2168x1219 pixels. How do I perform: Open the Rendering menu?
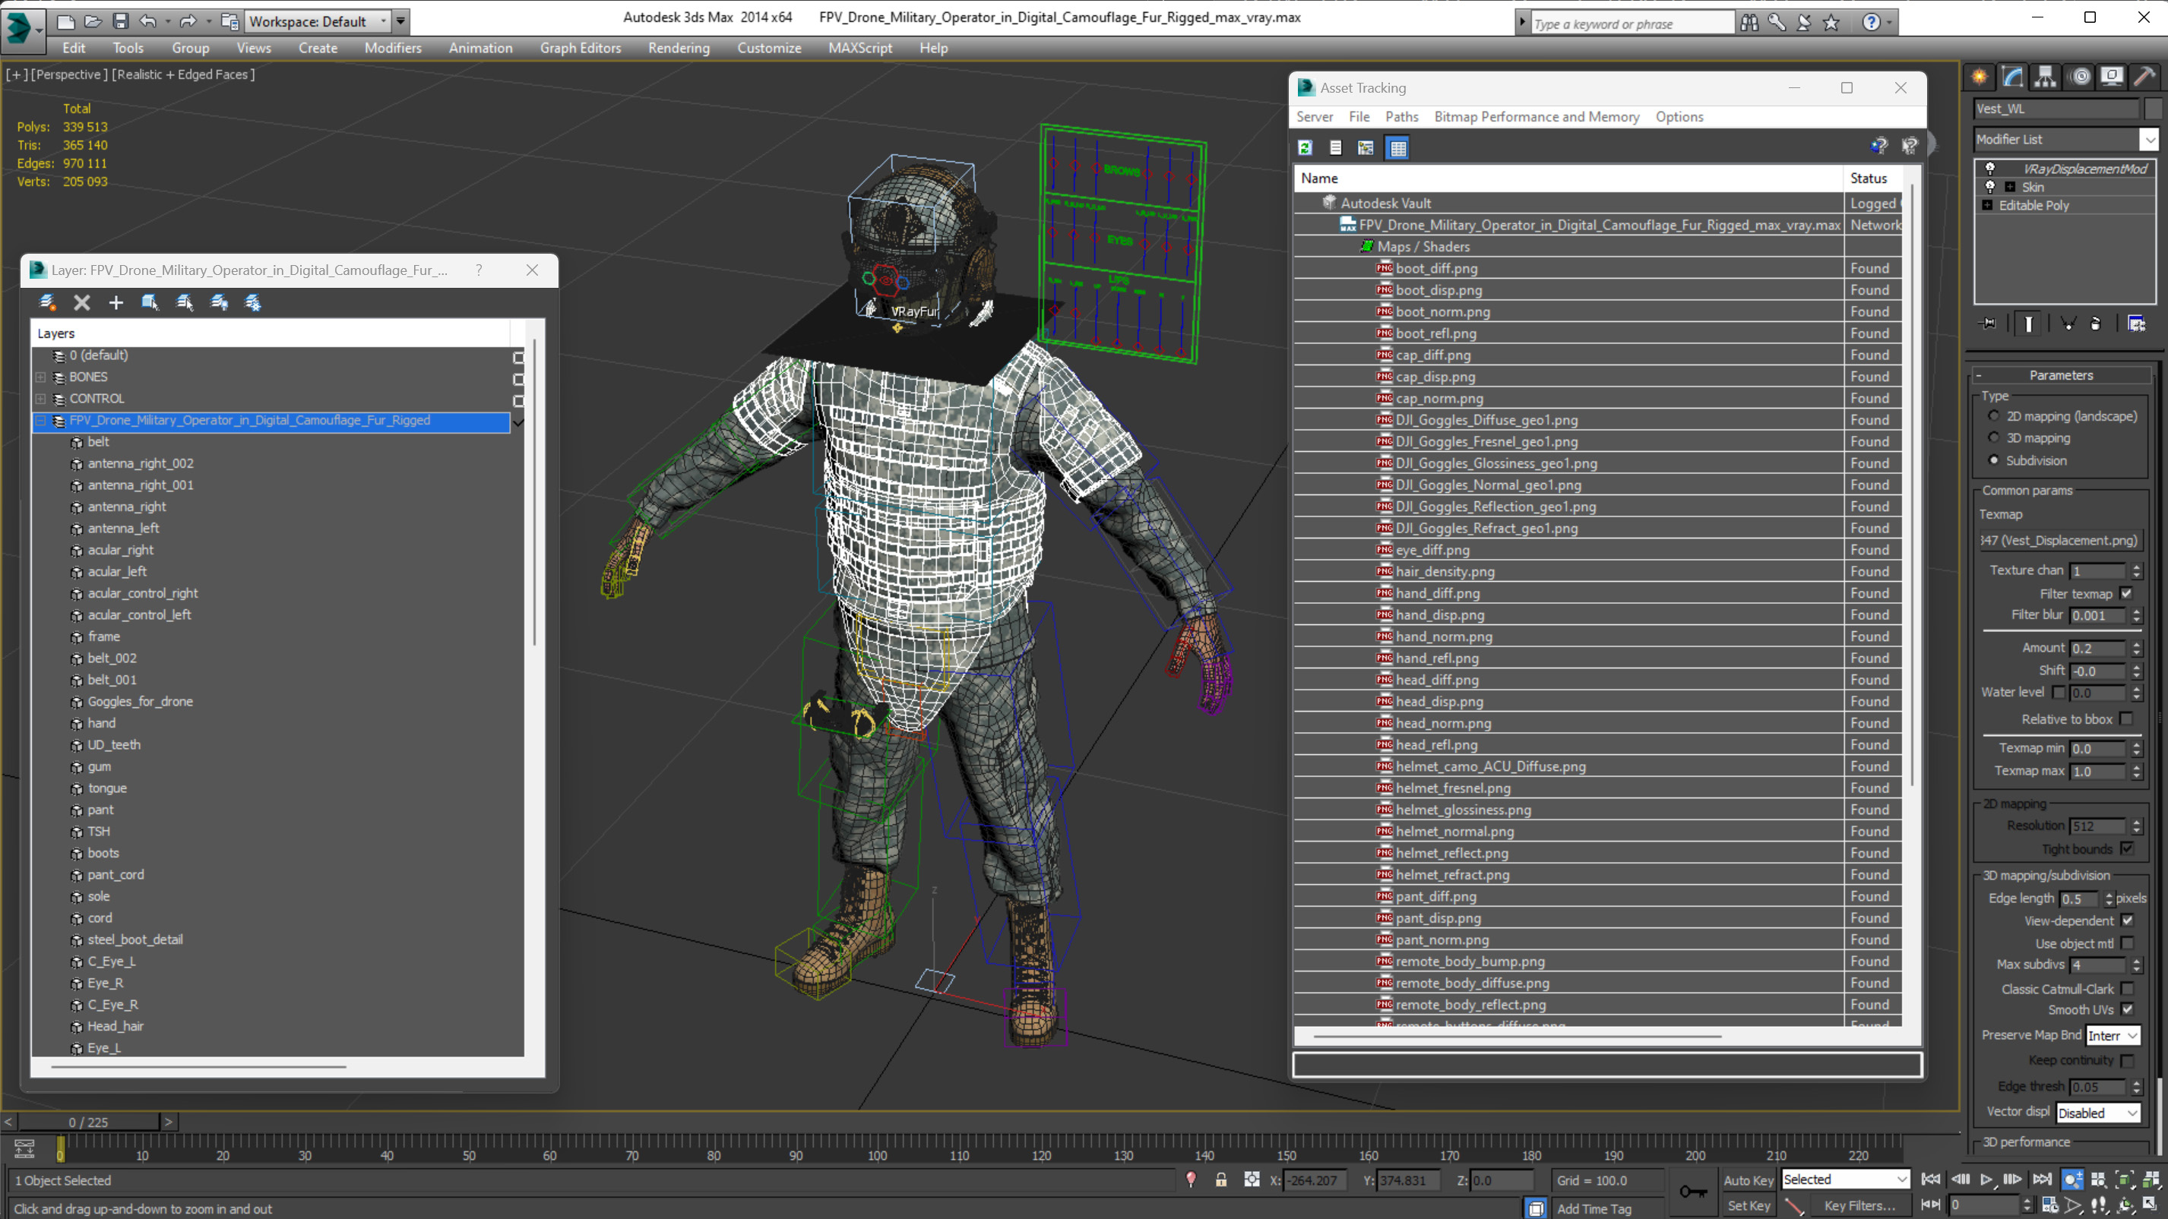pos(679,48)
